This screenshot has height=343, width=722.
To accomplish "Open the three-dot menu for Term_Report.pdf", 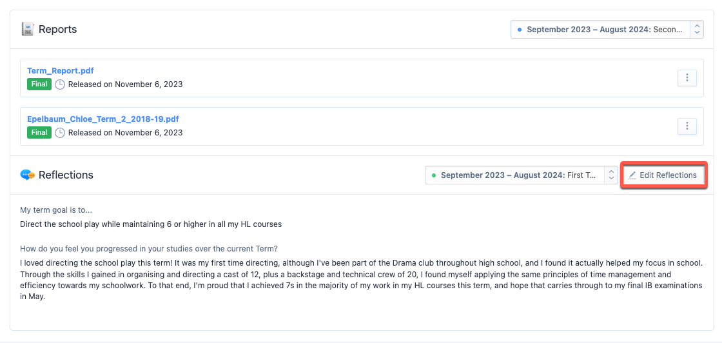I will point(687,78).
